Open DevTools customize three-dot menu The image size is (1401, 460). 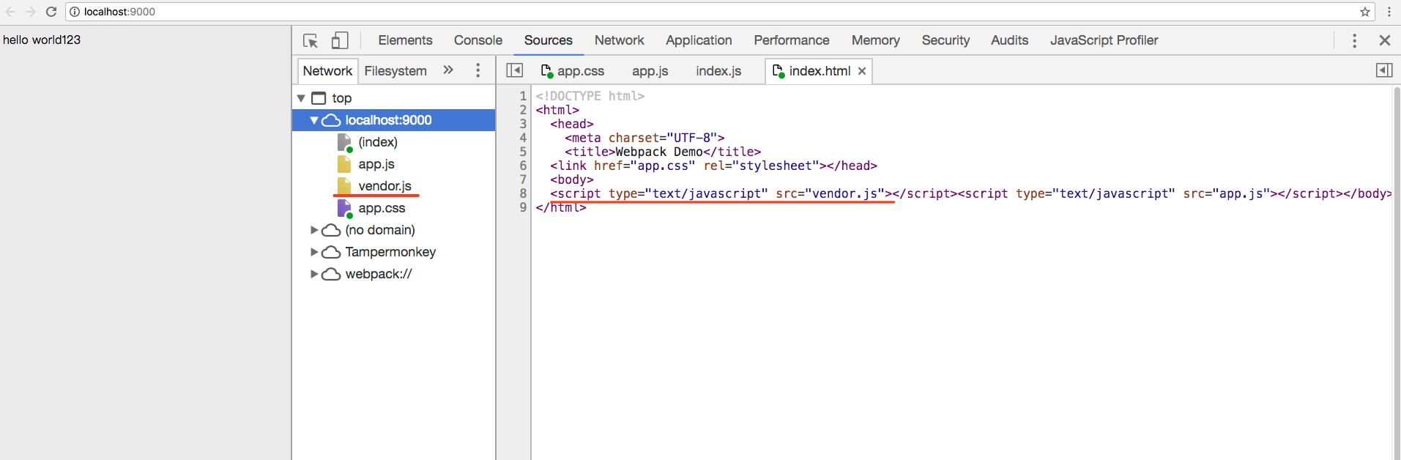coord(1354,40)
